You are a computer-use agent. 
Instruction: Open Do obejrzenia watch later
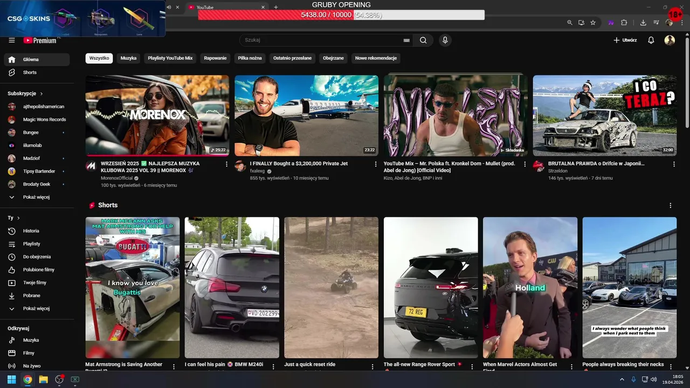37,257
